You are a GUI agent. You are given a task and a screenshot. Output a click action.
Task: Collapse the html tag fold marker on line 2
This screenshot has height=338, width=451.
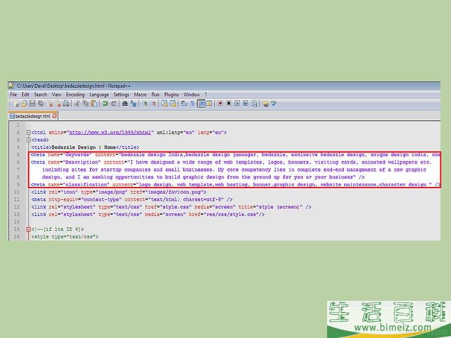(28, 132)
